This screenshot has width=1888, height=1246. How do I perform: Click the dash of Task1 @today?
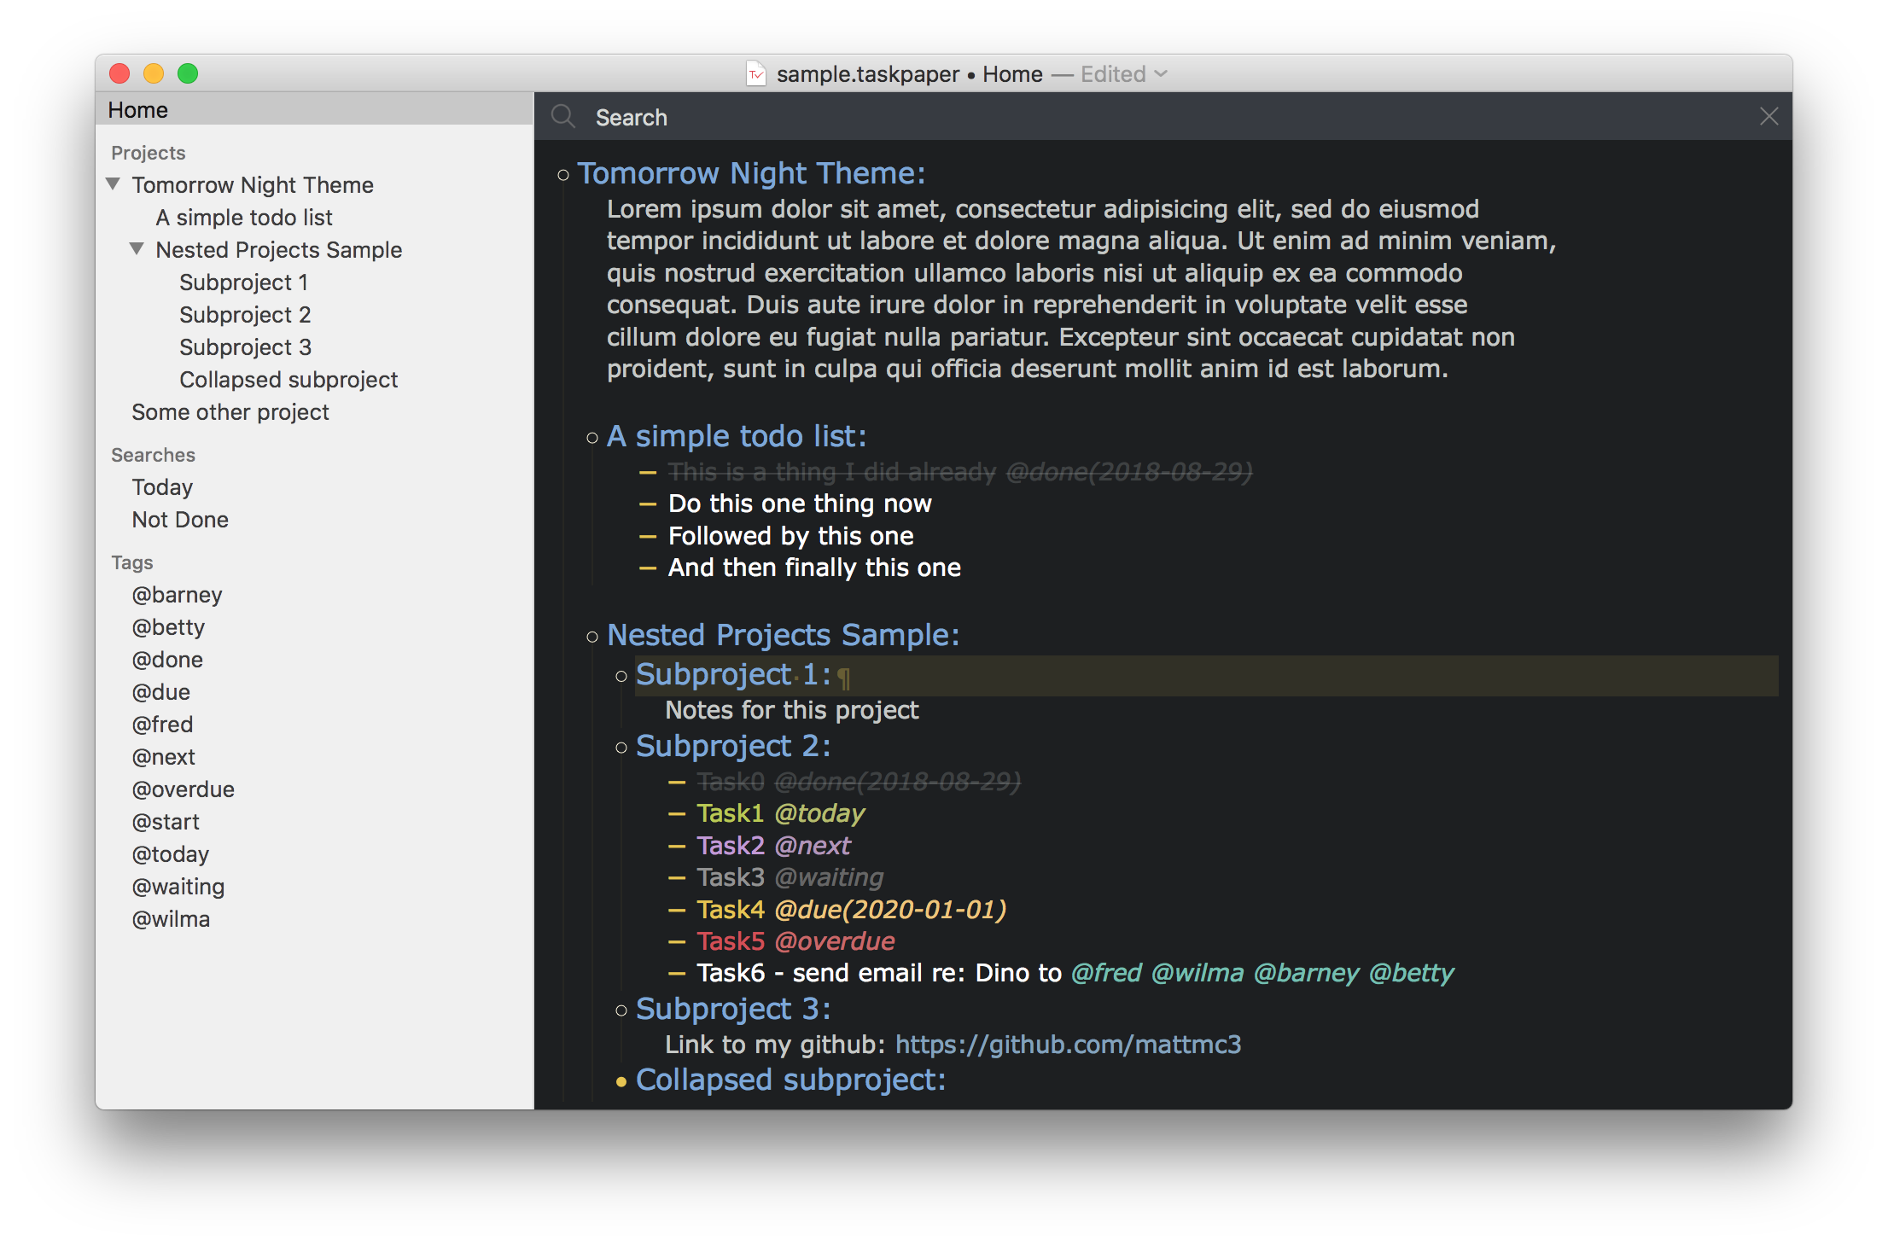[677, 813]
